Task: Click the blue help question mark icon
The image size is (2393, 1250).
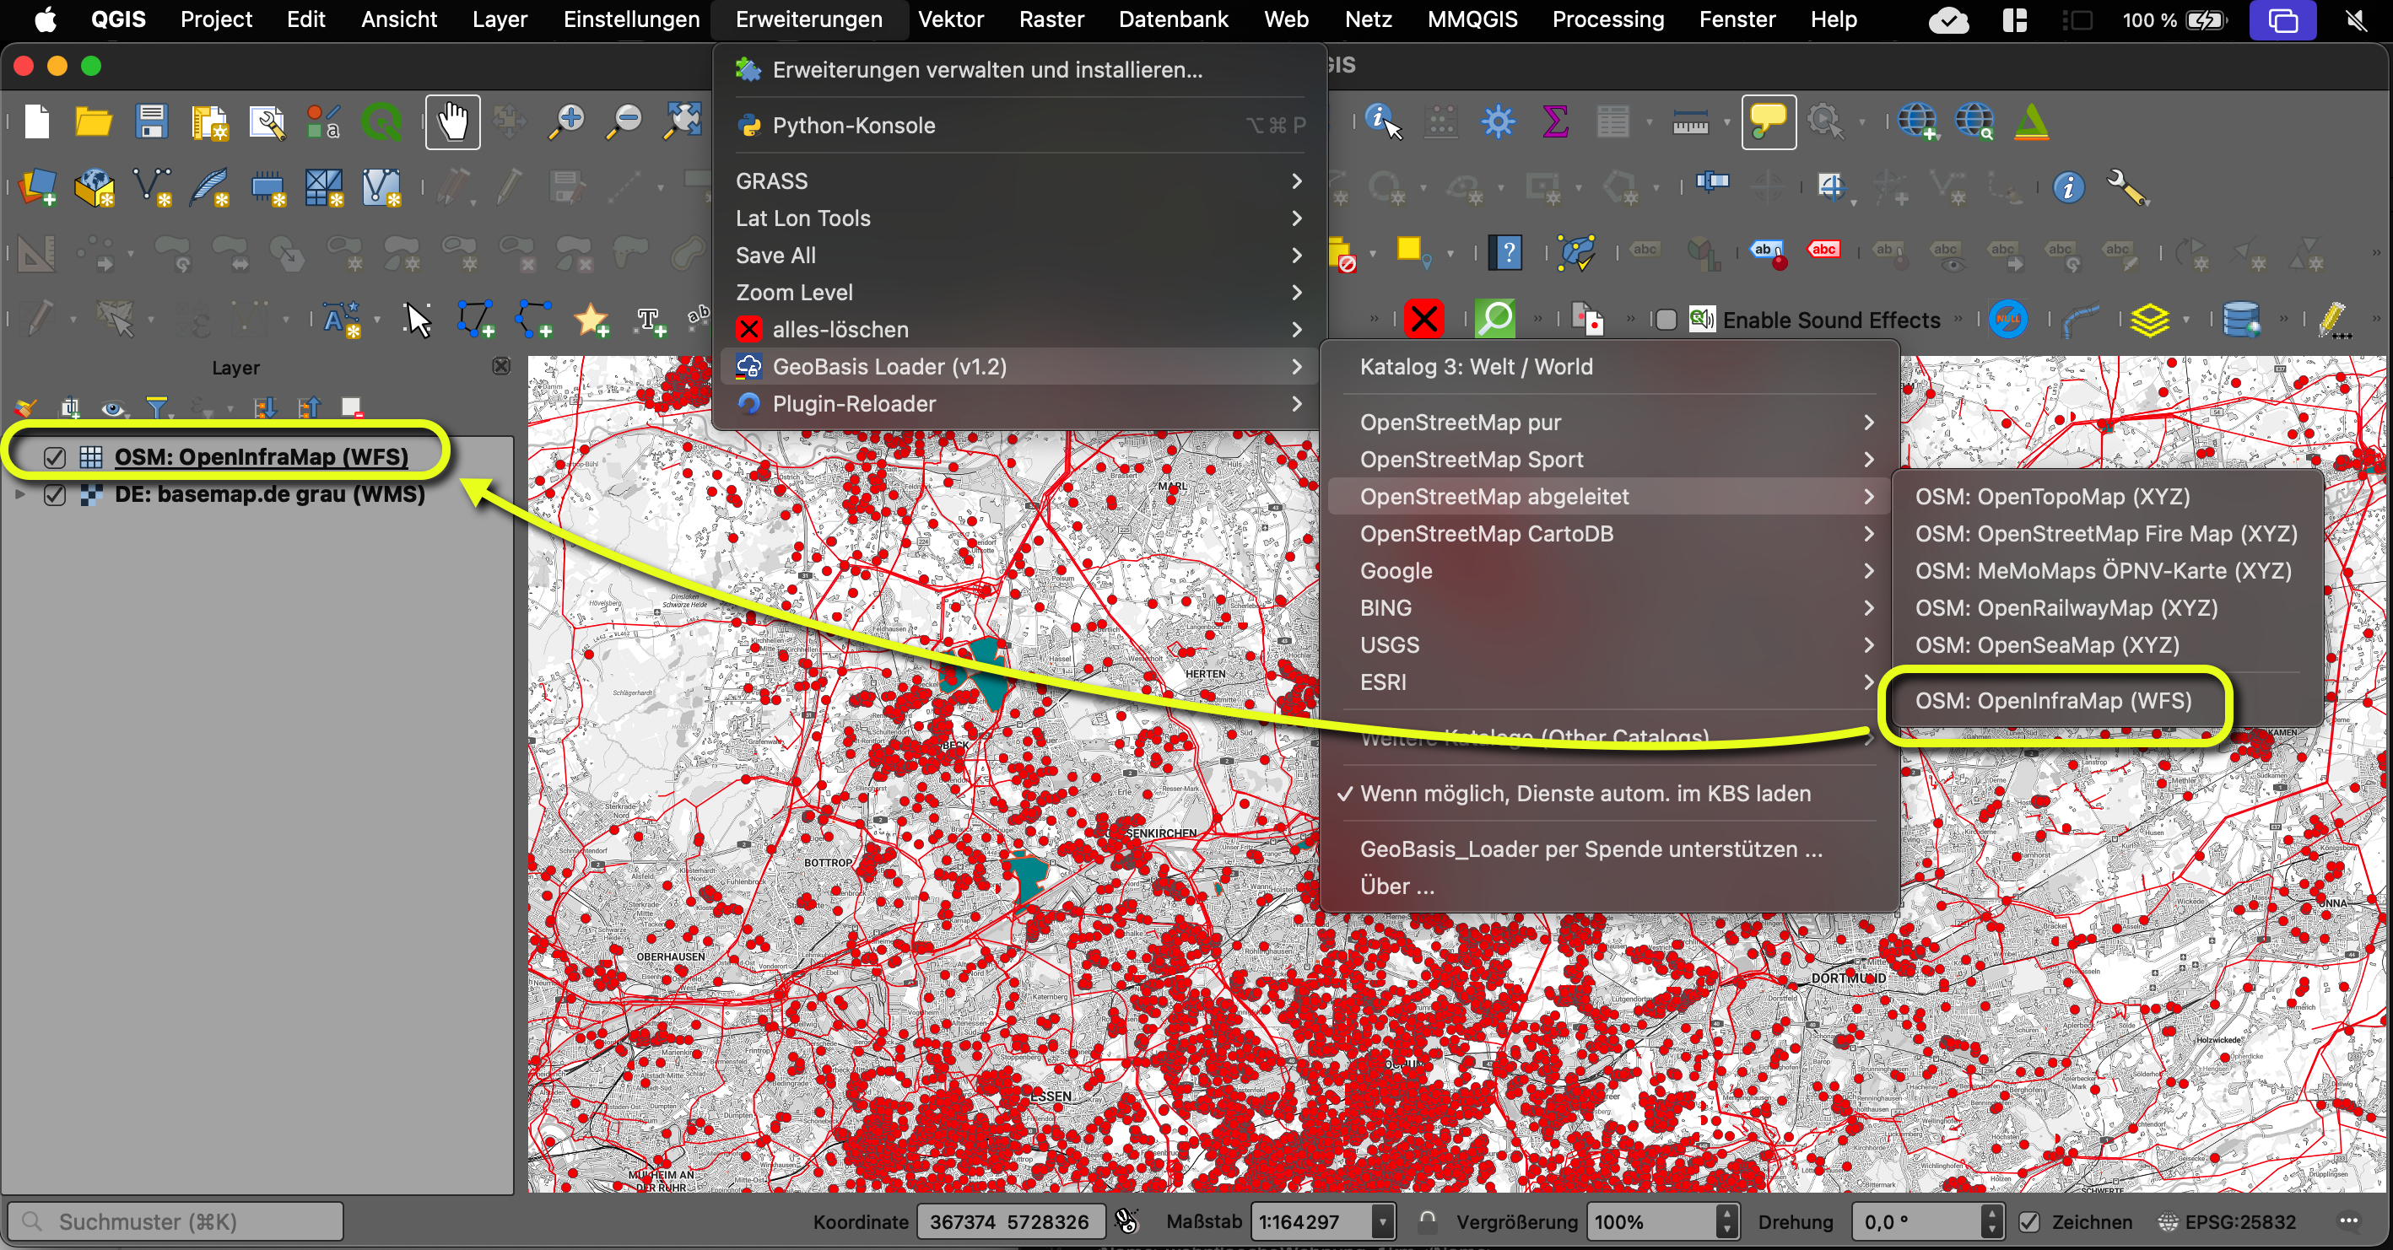Action: point(1507,251)
